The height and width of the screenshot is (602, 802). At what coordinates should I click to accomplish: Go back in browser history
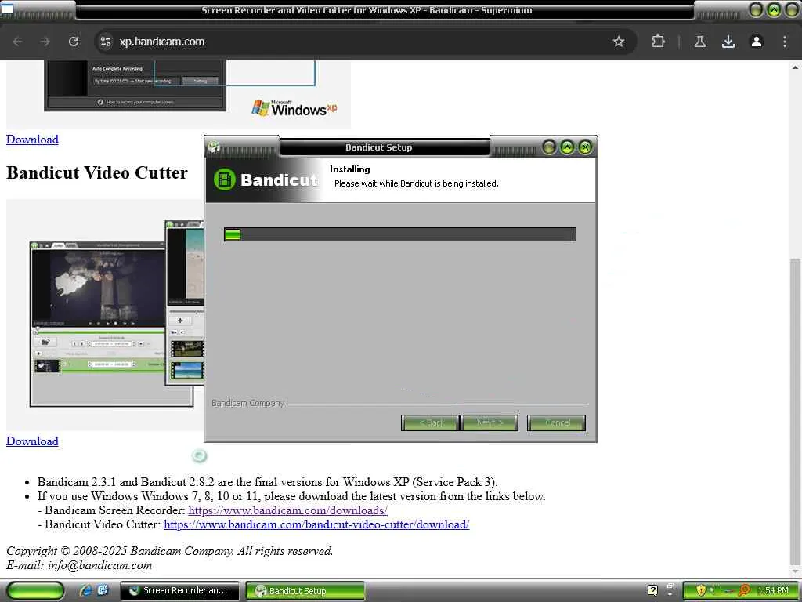point(17,42)
